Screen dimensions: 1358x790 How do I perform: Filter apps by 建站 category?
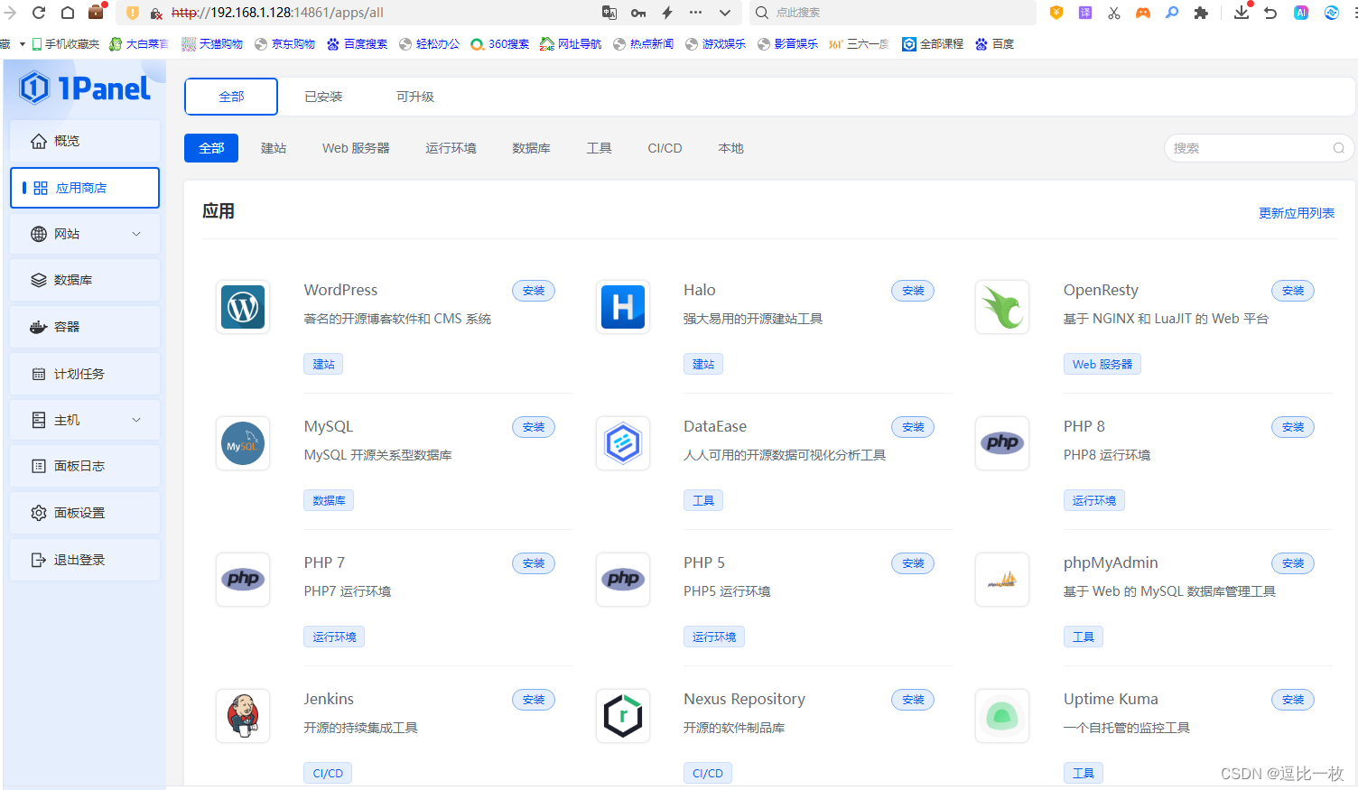coord(274,148)
